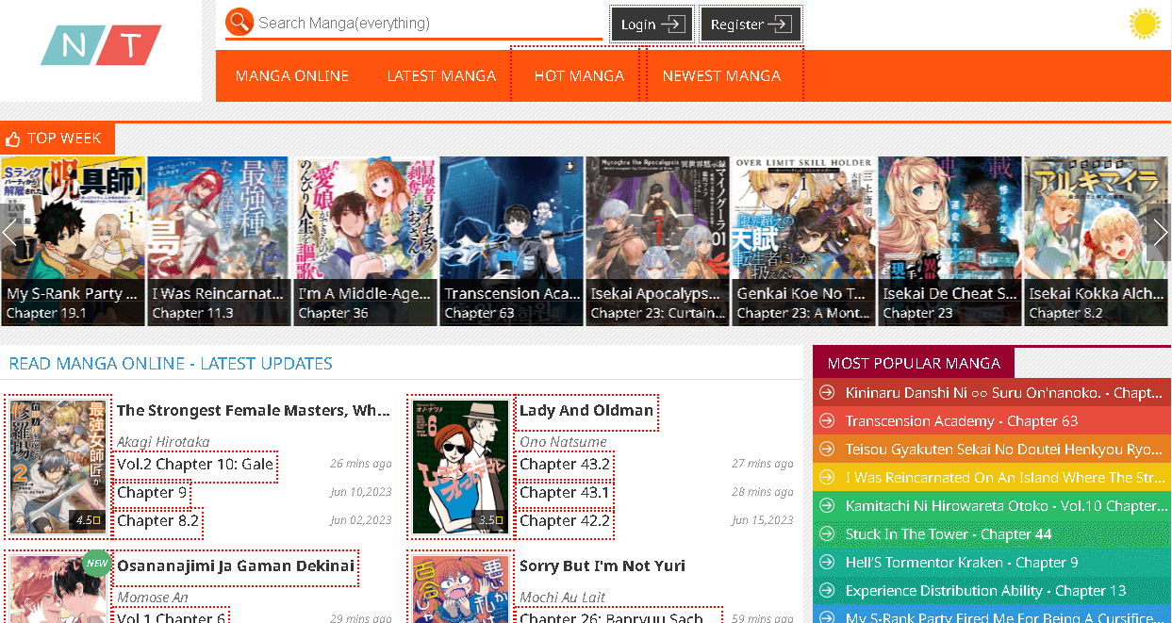Click arrow icon beside Kamitachi Ni Hirowareta entry
This screenshot has width=1172, height=623.
pos(827,506)
